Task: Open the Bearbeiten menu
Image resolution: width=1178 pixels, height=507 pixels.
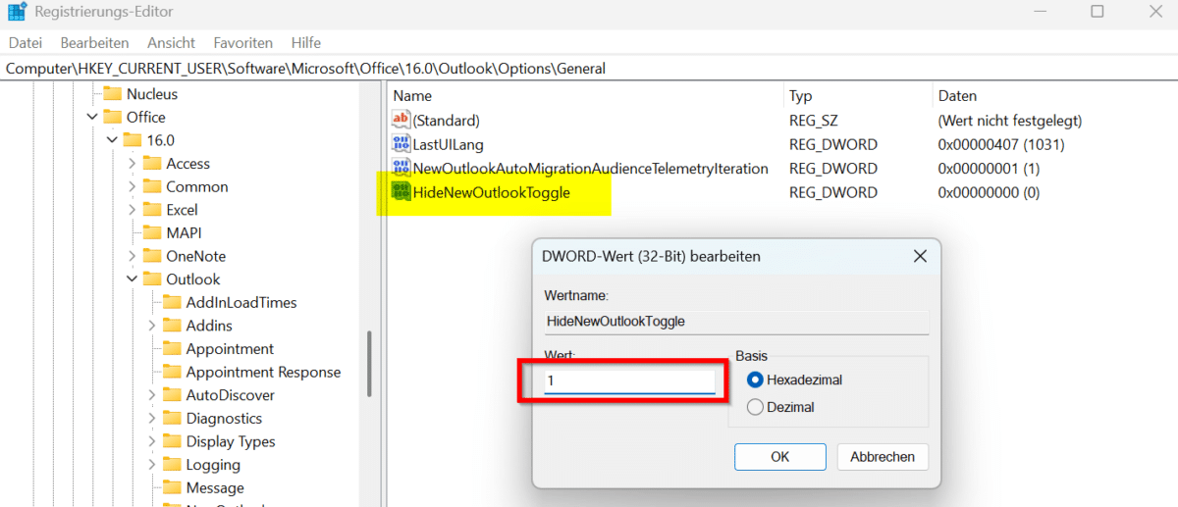Action: click(x=94, y=43)
